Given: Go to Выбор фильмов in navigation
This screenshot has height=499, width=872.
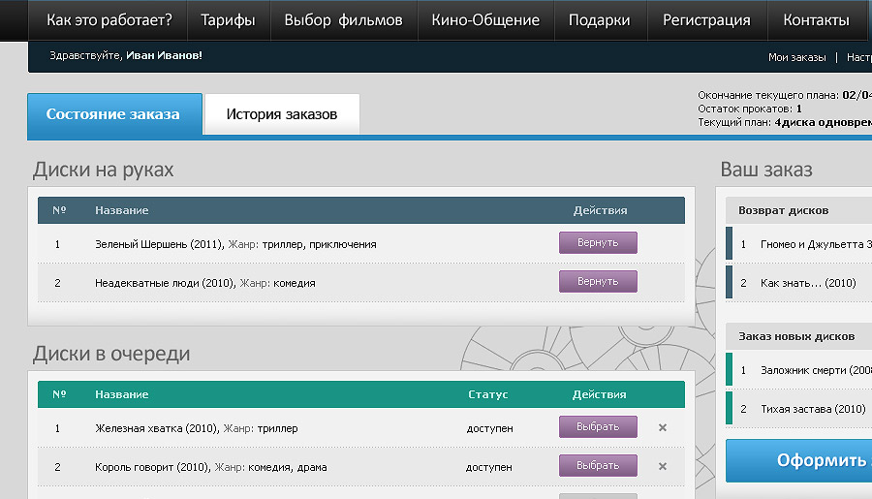Looking at the screenshot, I should [x=343, y=20].
